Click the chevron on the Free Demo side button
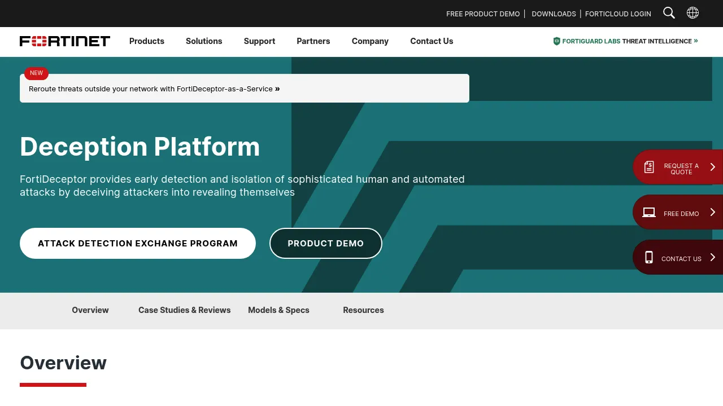723x406 pixels. click(713, 212)
